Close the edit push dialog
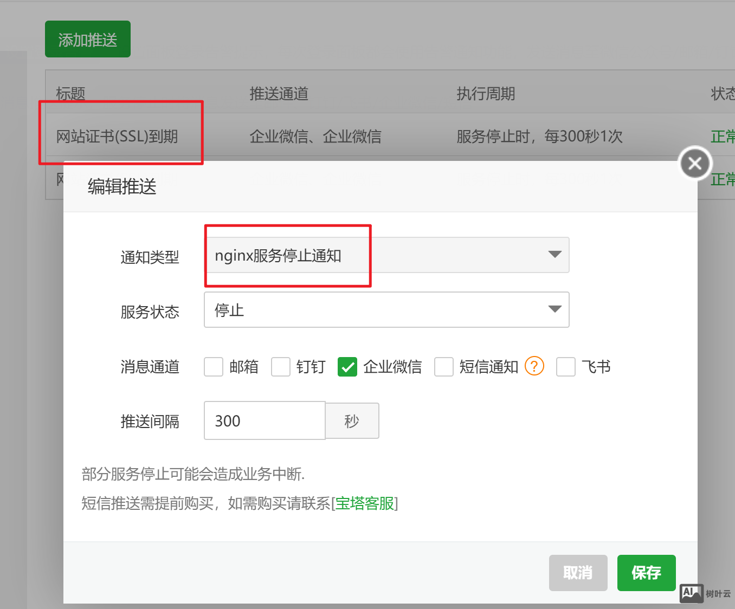Viewport: 735px width, 609px height. [695, 163]
